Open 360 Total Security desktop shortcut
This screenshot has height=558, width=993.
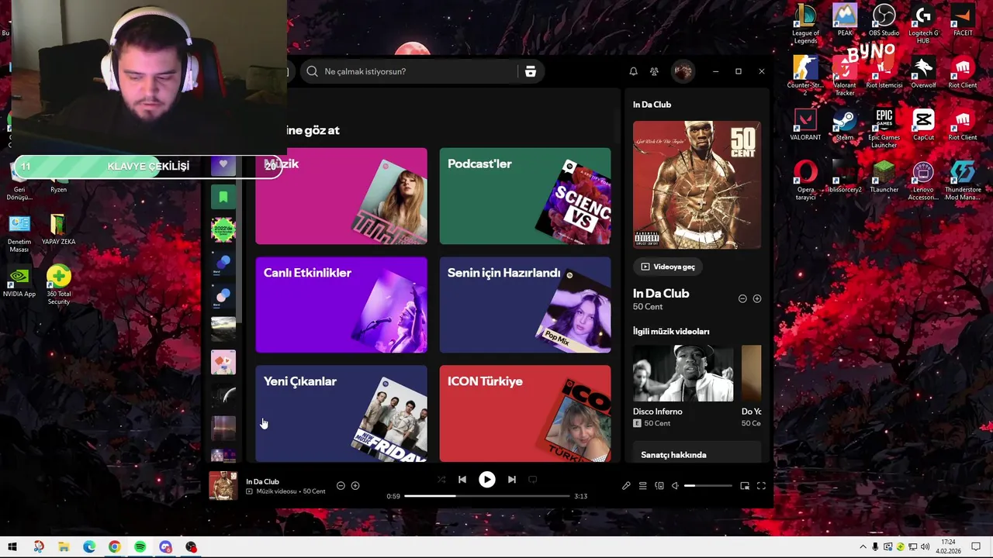coord(59,284)
